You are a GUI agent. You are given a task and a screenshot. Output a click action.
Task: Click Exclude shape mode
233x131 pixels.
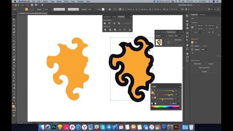point(119,23)
